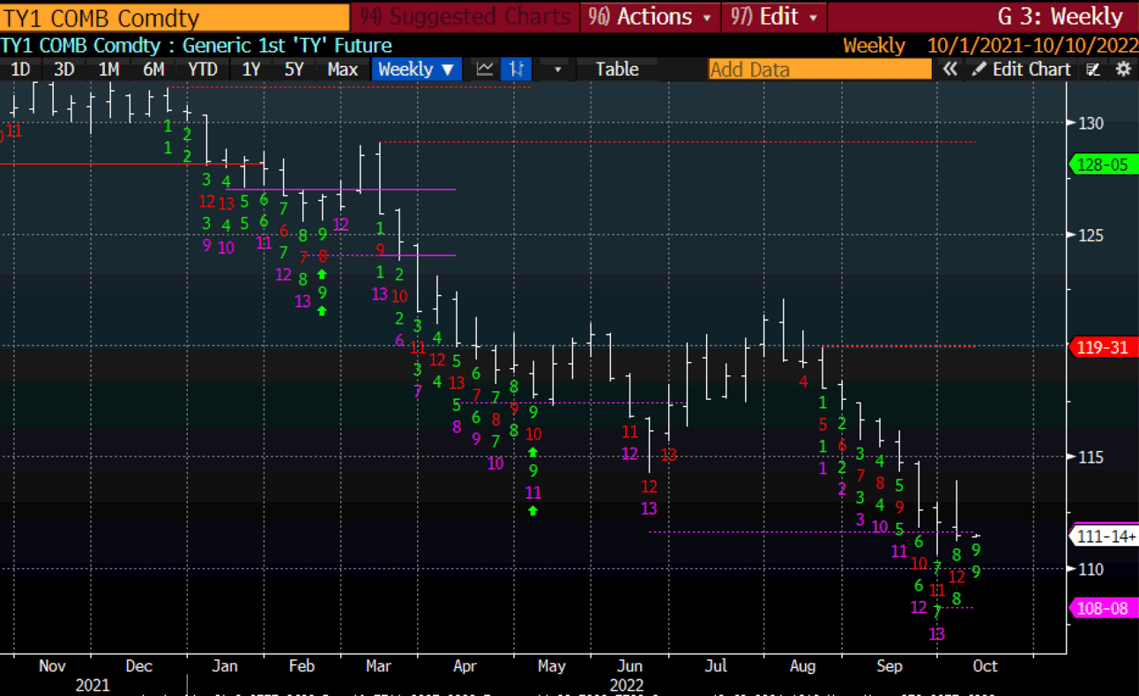Select the 1Y range tab
1139x696 pixels.
[251, 69]
